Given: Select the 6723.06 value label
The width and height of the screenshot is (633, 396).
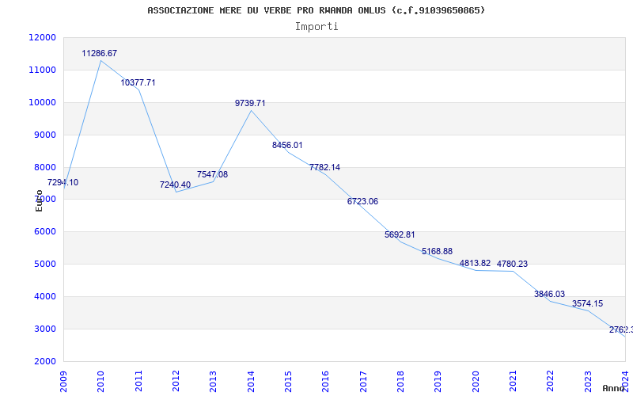Looking at the screenshot, I should (x=362, y=202).
